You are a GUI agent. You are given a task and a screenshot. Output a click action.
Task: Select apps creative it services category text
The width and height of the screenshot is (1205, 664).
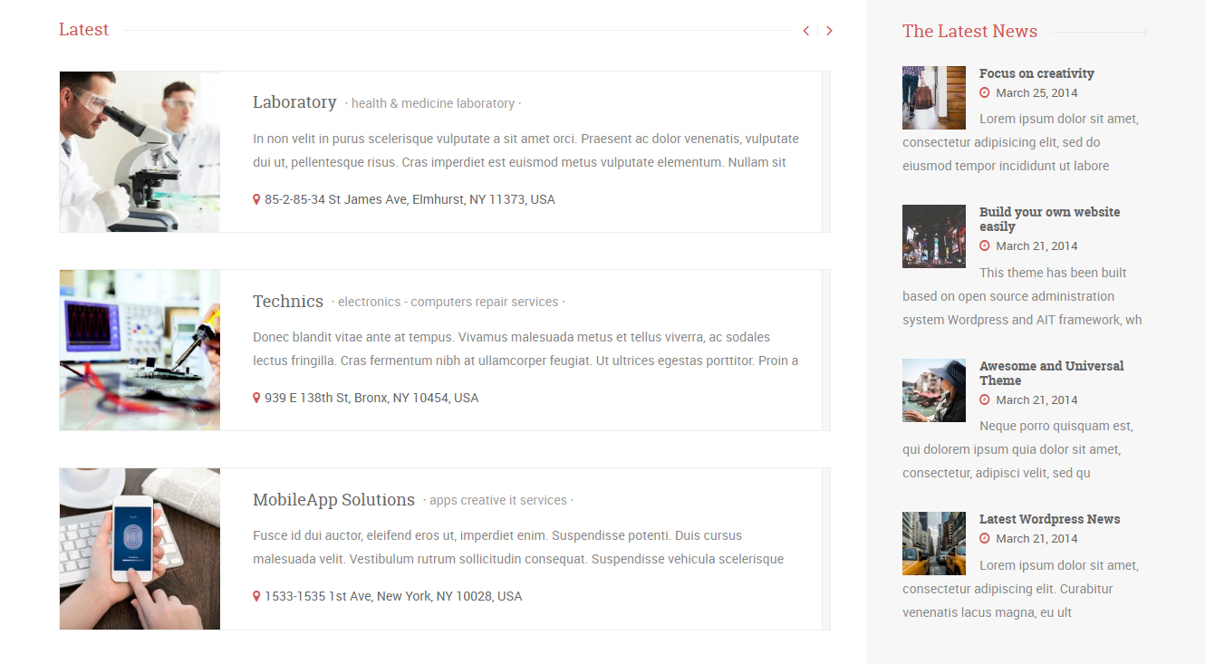(498, 500)
